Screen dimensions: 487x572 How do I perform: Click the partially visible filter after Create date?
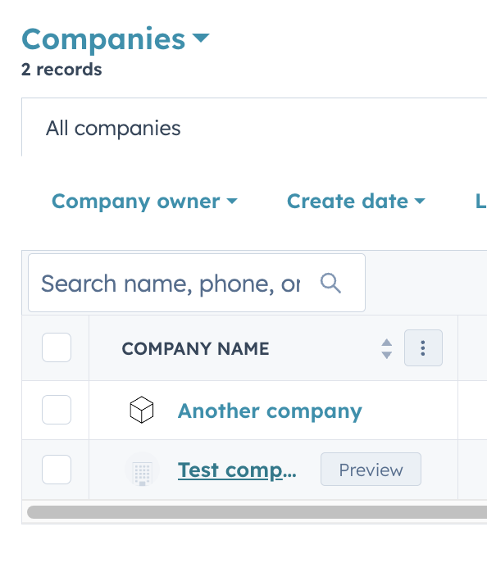pyautogui.click(x=480, y=202)
